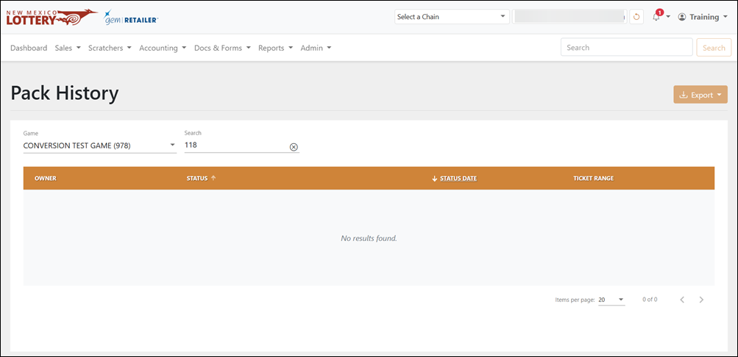The height and width of the screenshot is (357, 738).
Task: Open the Accounting menu
Action: tap(163, 48)
